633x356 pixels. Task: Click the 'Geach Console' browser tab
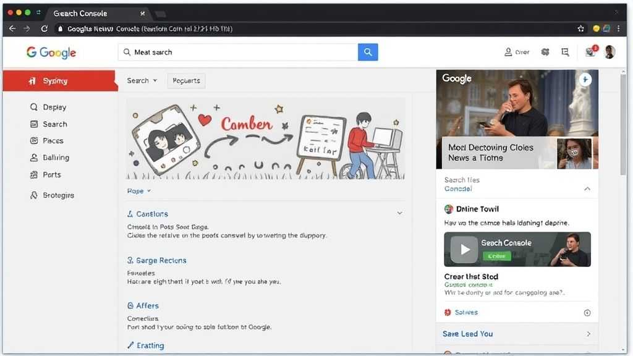(96, 14)
